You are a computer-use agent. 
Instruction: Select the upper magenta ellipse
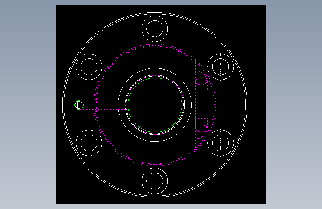201,81
